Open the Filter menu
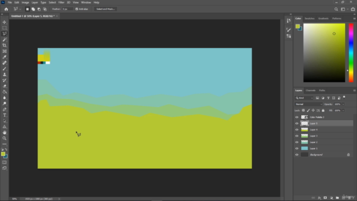Image resolution: width=357 pixels, height=201 pixels. click(61, 2)
